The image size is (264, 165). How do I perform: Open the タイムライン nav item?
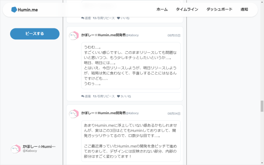point(187,9)
